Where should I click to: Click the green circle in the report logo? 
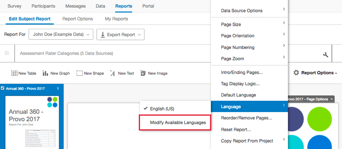pos(319,119)
